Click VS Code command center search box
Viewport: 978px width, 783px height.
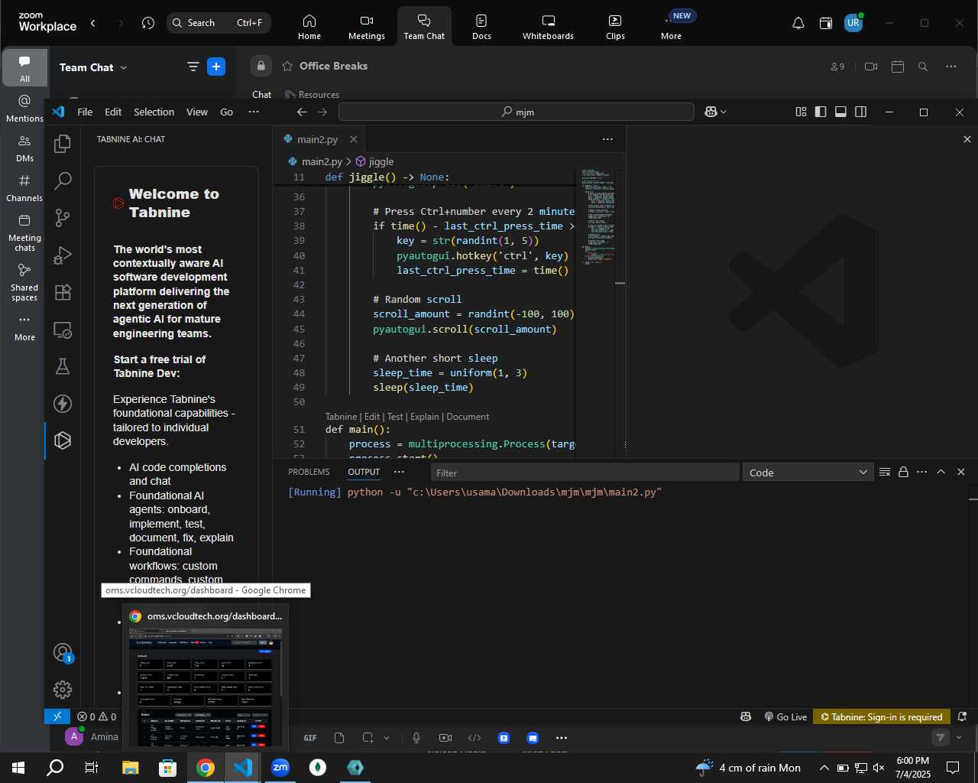(x=517, y=112)
